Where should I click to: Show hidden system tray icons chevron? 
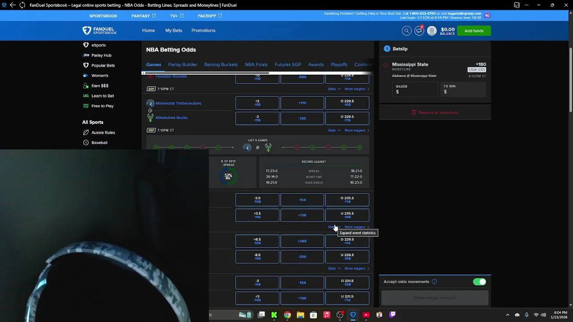507,315
